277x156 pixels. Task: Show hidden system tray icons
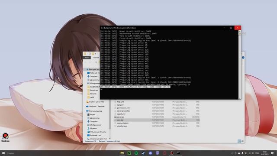pos(232,153)
